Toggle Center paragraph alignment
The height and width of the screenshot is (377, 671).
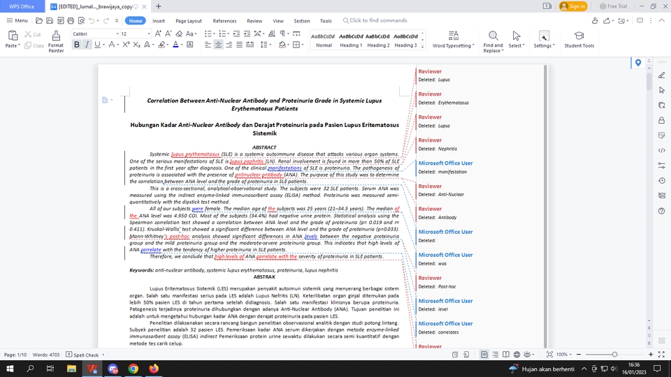[x=218, y=45]
